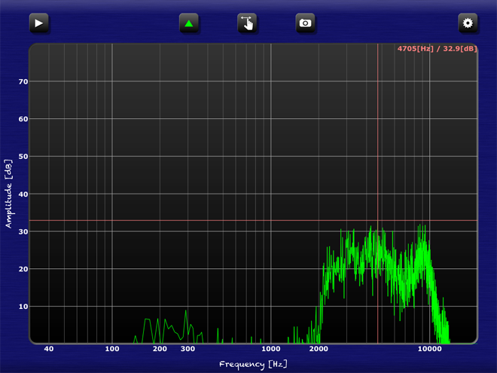The image size is (497, 373).
Task: Open settings via the gear icon
Action: click(x=468, y=23)
